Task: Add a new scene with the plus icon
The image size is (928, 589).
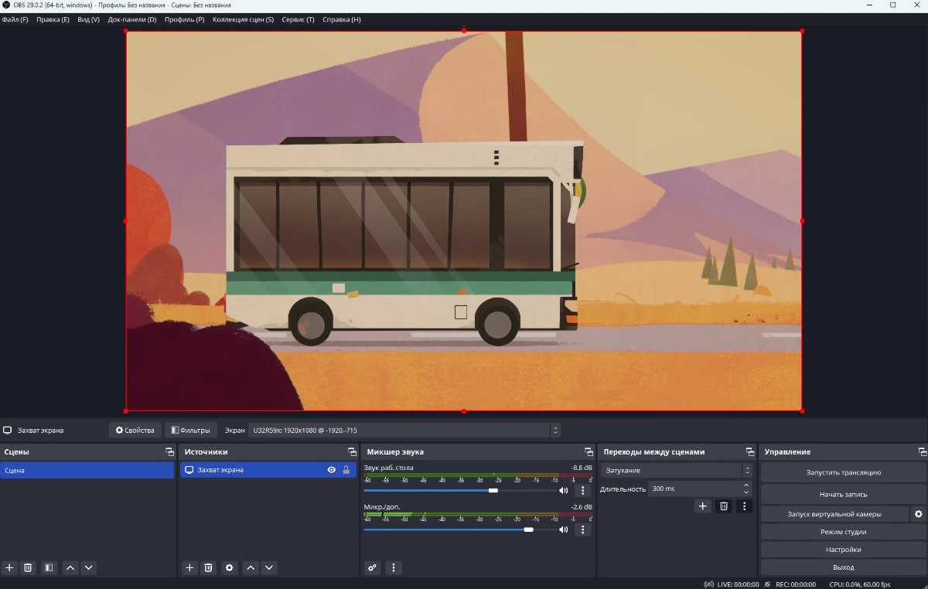Action: 10,567
